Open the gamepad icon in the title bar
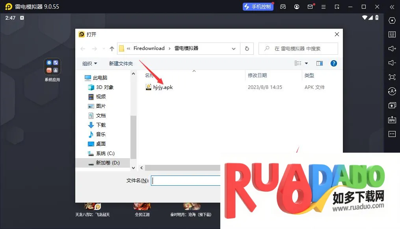Viewport: 400px width, 229px height. (283, 7)
